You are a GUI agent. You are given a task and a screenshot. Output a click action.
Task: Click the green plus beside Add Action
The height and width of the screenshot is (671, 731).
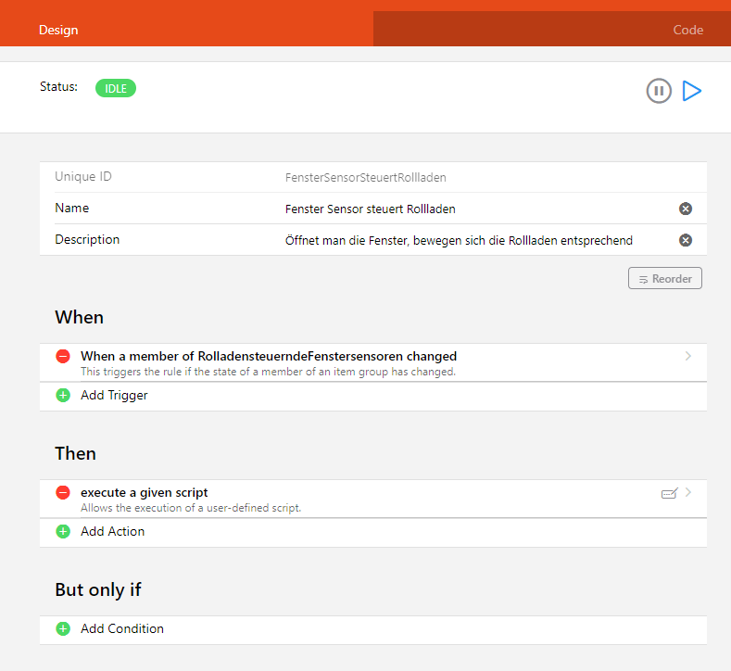tap(63, 532)
